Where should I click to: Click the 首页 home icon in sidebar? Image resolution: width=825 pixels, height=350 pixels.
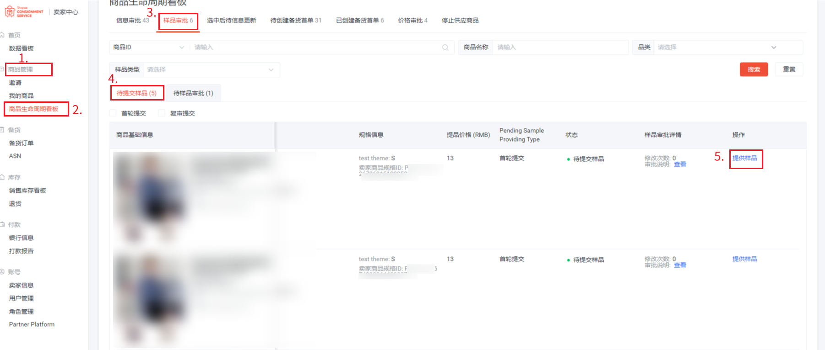tap(2, 35)
